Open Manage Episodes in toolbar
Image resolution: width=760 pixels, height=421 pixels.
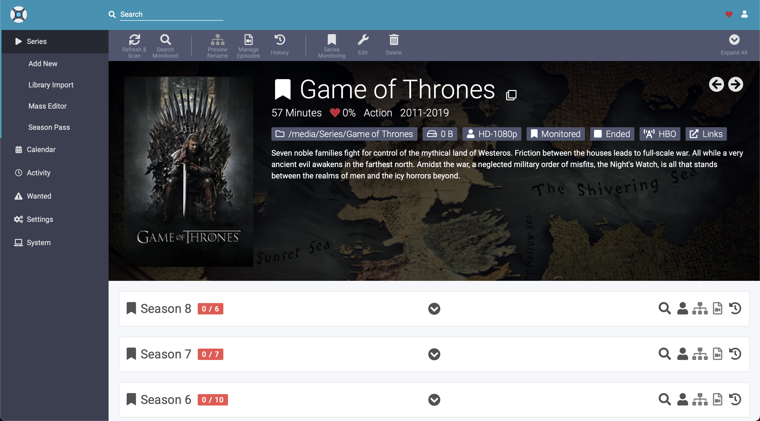[x=248, y=46]
